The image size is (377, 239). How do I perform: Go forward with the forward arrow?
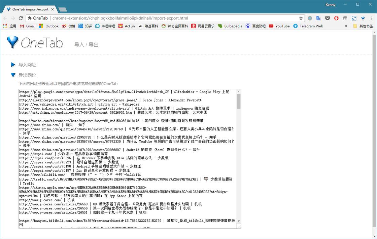[13, 18]
